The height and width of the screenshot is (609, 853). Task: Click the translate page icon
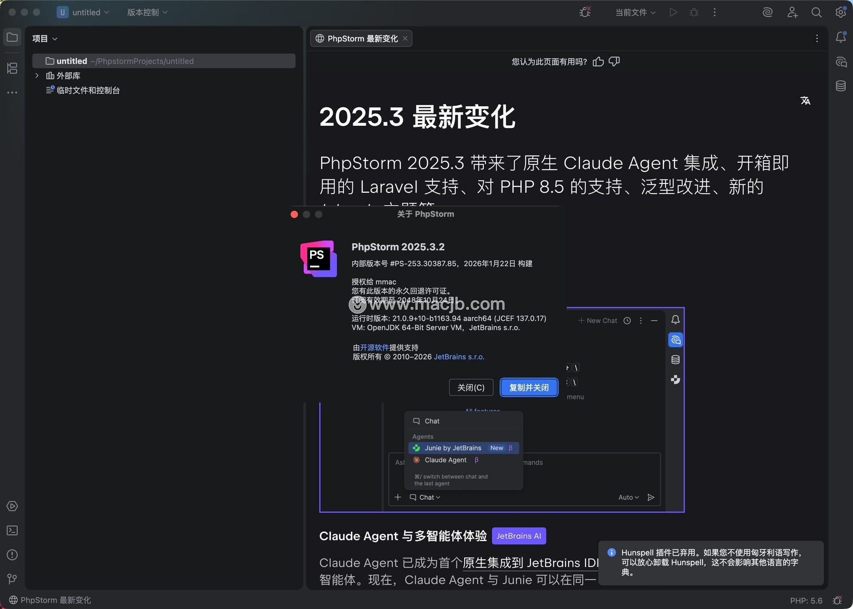(x=805, y=101)
